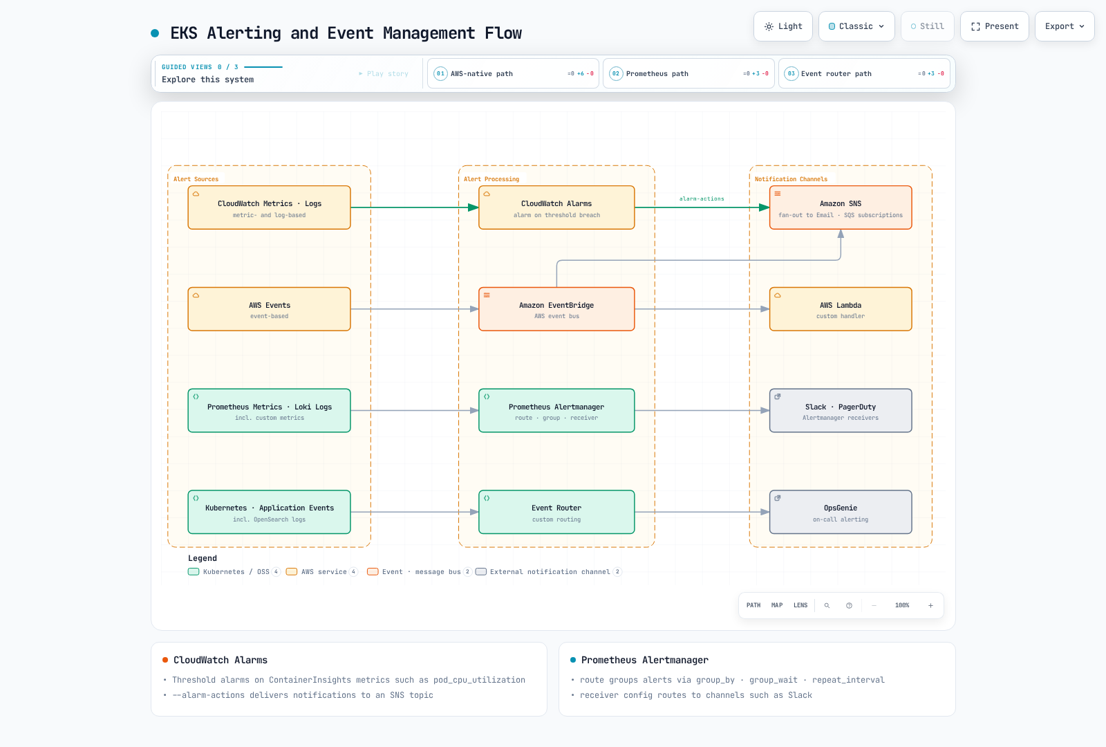
Task: Select the AWS-native path guided view
Action: 513,73
